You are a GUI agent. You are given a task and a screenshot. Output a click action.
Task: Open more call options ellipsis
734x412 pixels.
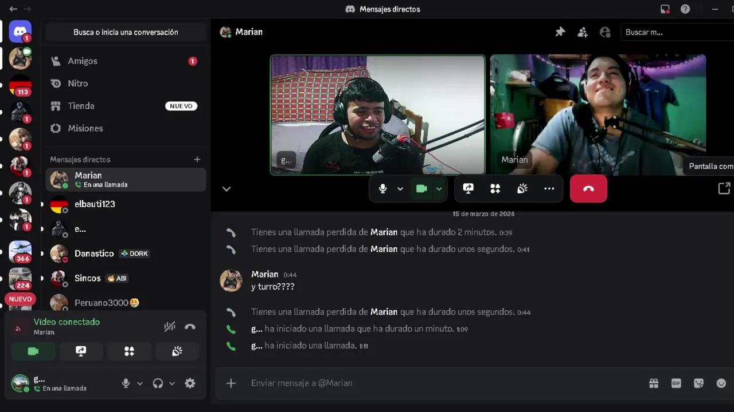(x=549, y=189)
